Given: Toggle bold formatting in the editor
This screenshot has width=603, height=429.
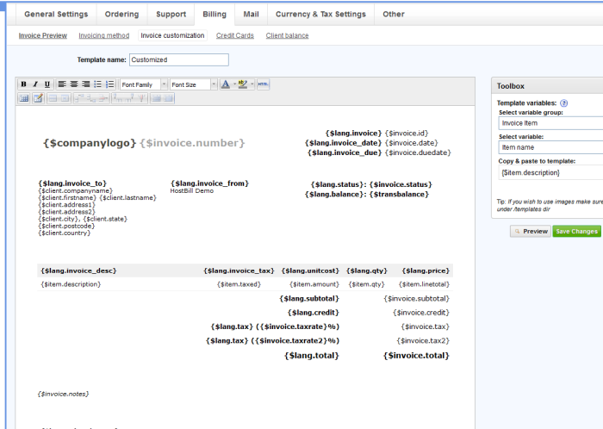Looking at the screenshot, I should (x=23, y=84).
